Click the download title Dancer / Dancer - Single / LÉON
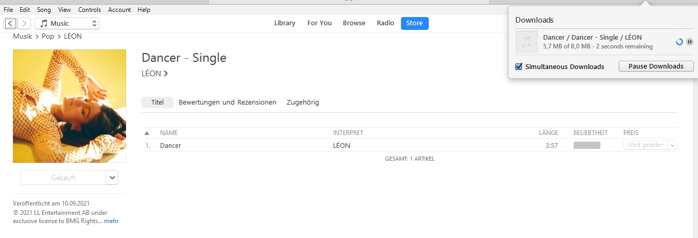This screenshot has width=698, height=238. pyautogui.click(x=592, y=37)
